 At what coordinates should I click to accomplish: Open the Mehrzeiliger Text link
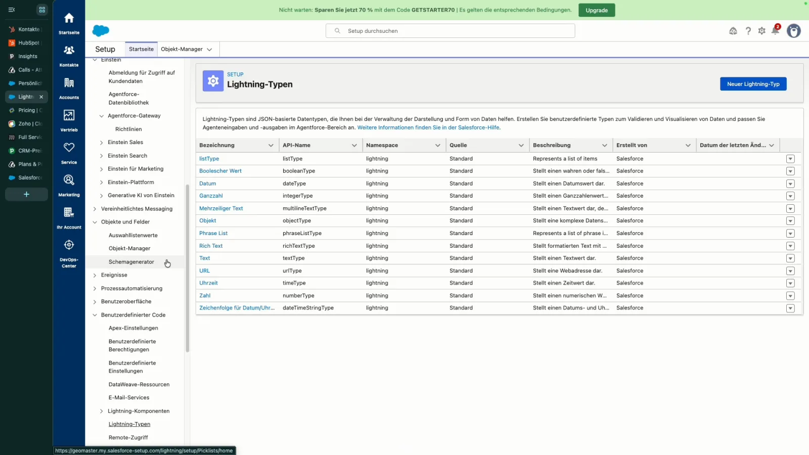(x=220, y=208)
